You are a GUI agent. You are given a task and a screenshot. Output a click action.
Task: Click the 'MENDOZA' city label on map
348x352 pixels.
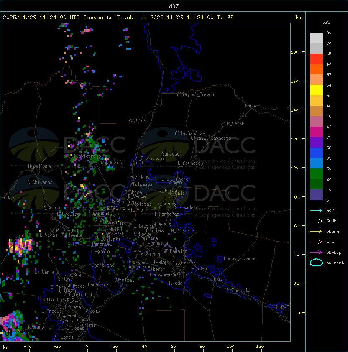pos(102,213)
